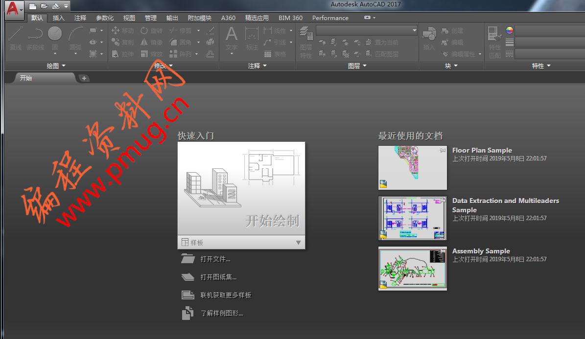
Task: Select the Dimension (标注) tool
Action: point(252,39)
